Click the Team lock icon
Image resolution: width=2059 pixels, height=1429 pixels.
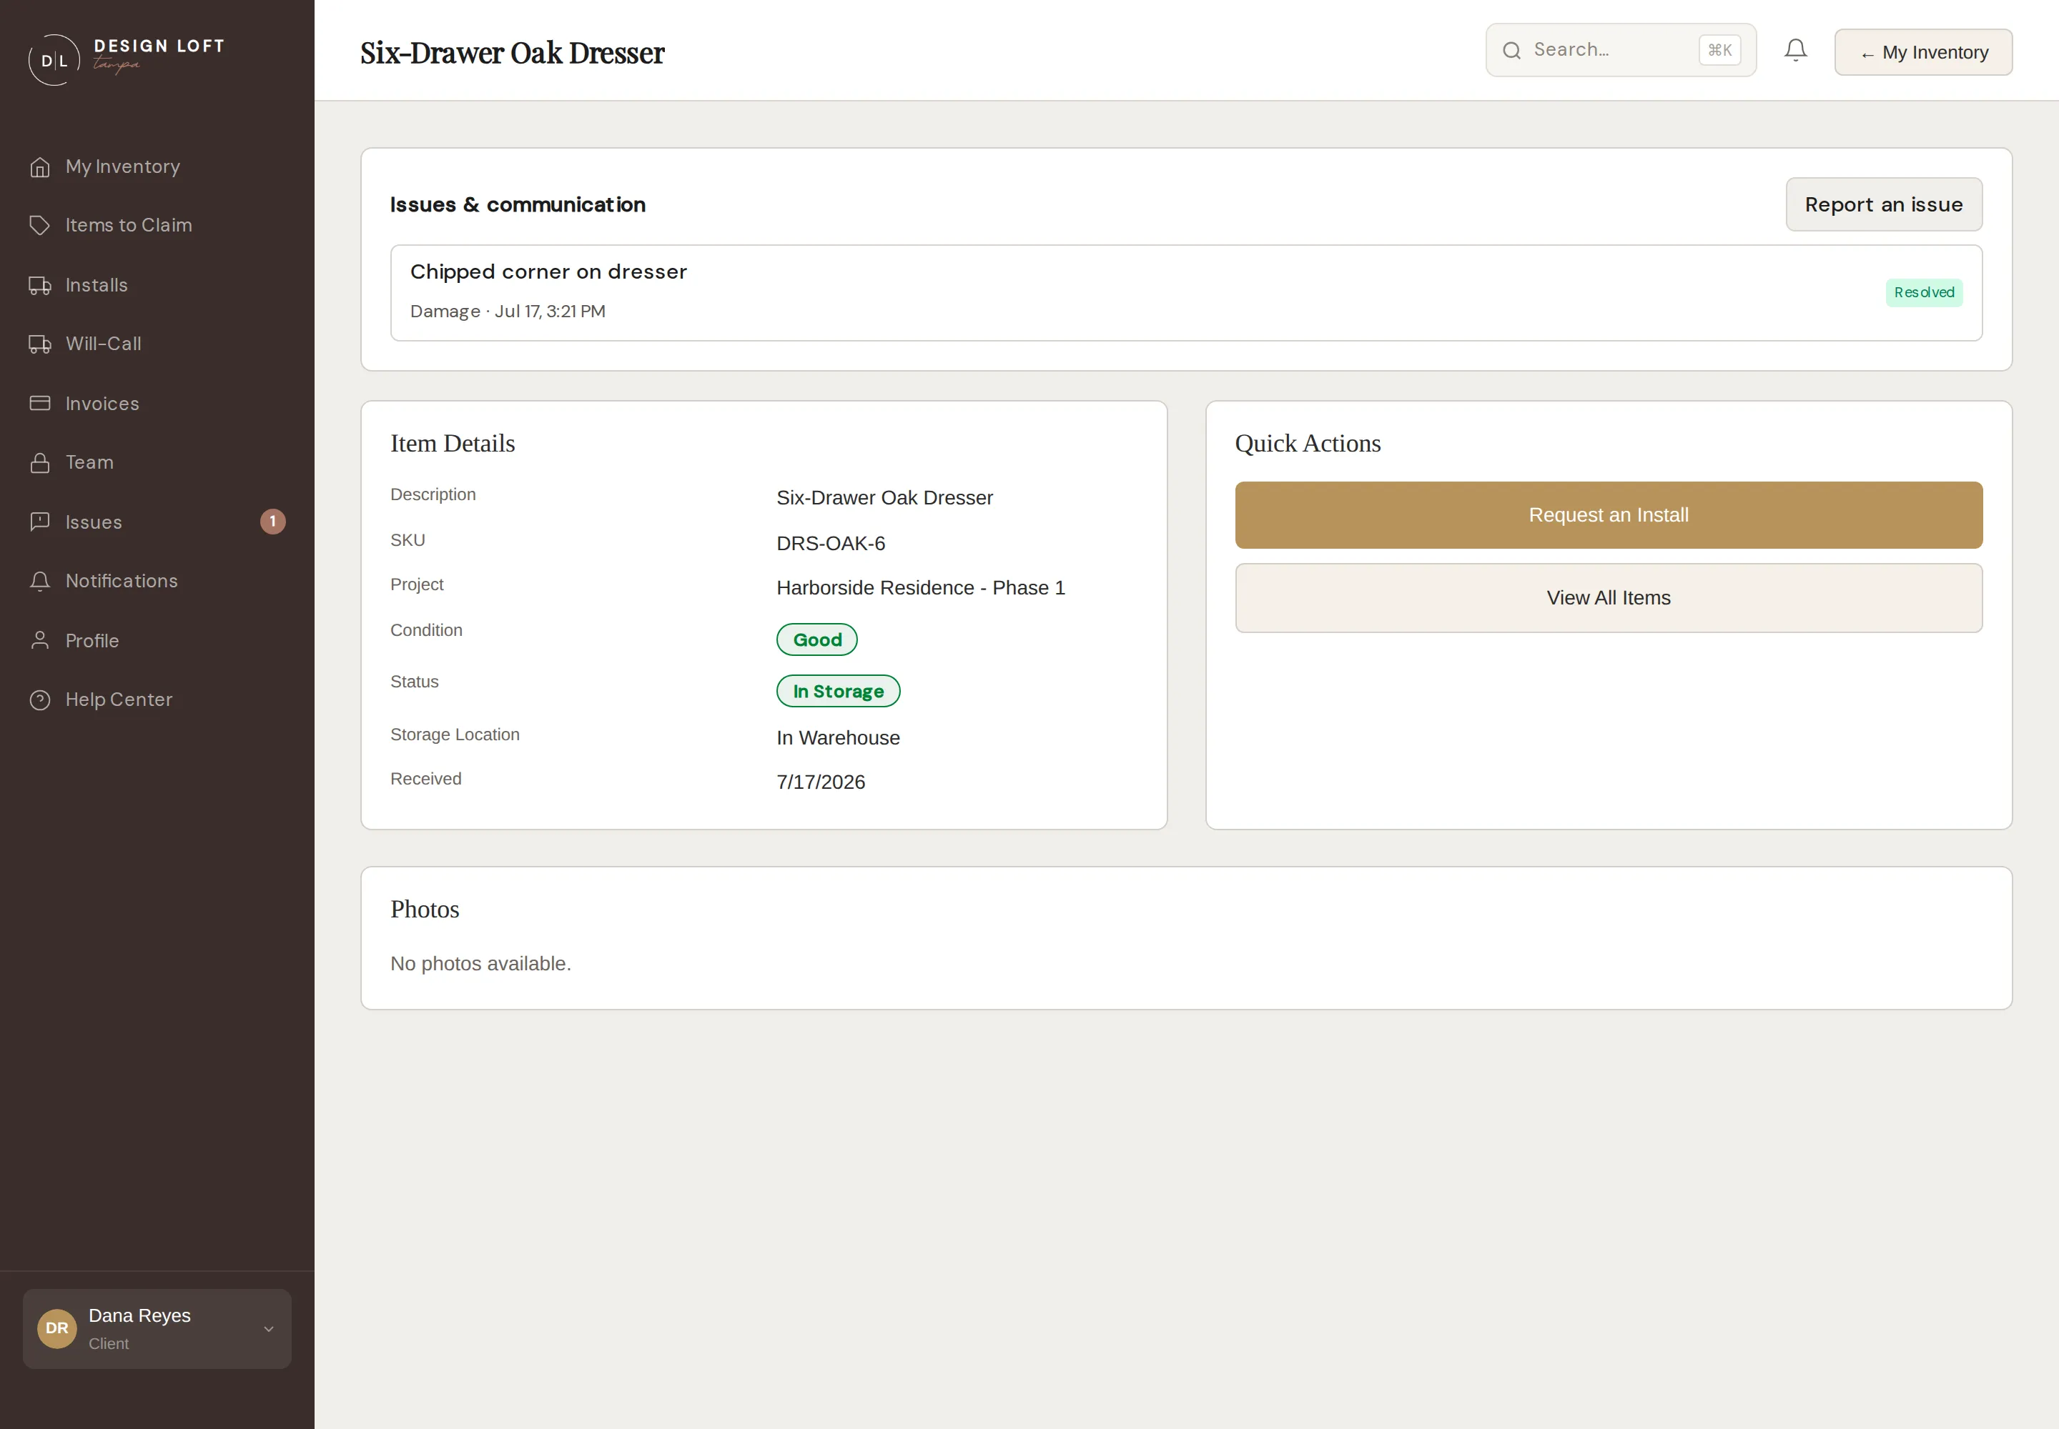point(39,463)
